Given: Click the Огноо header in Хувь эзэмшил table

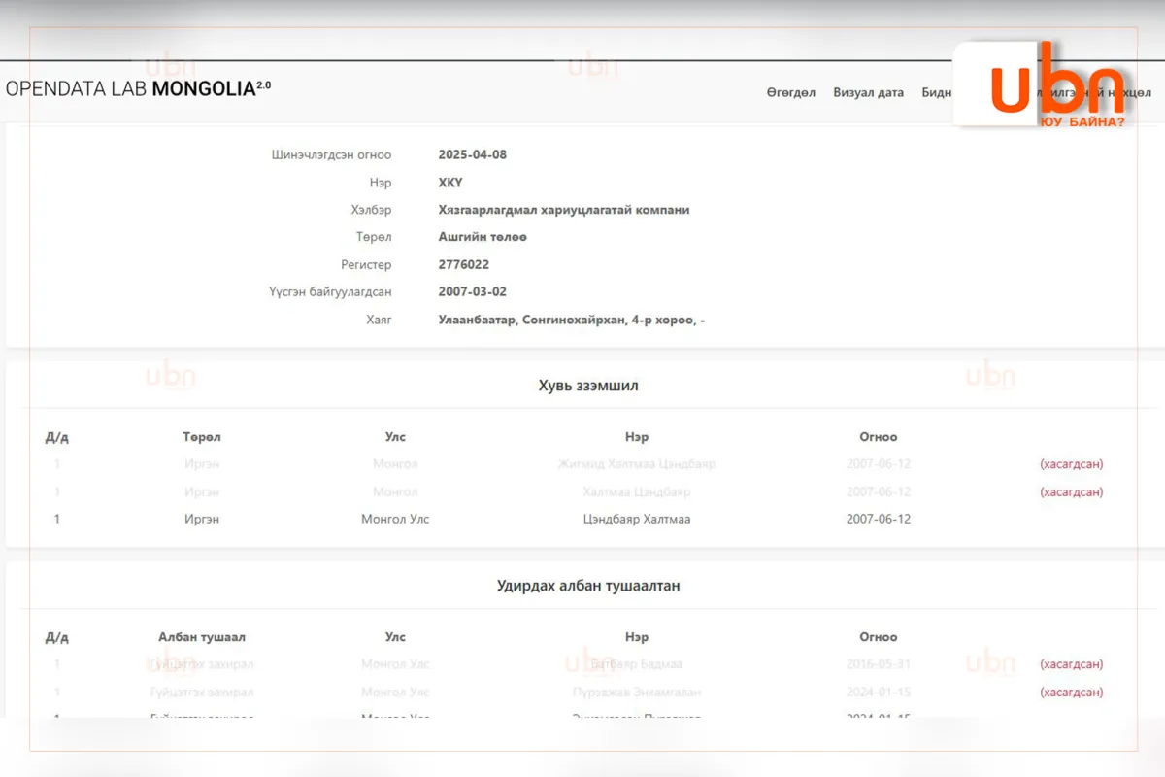Looking at the screenshot, I should point(879,437).
